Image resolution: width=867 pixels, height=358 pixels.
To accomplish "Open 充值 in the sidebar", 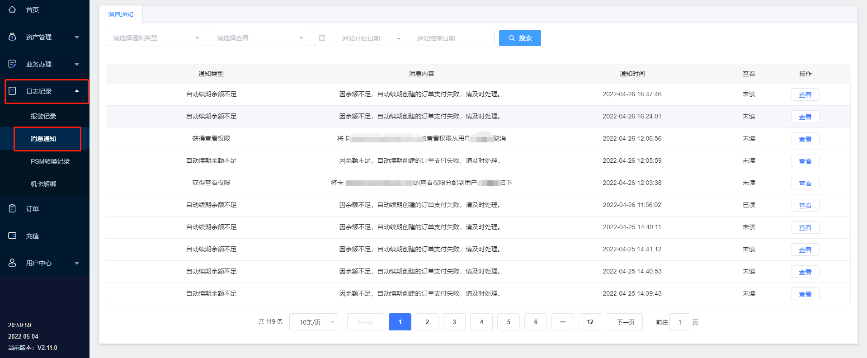I will pyautogui.click(x=33, y=236).
